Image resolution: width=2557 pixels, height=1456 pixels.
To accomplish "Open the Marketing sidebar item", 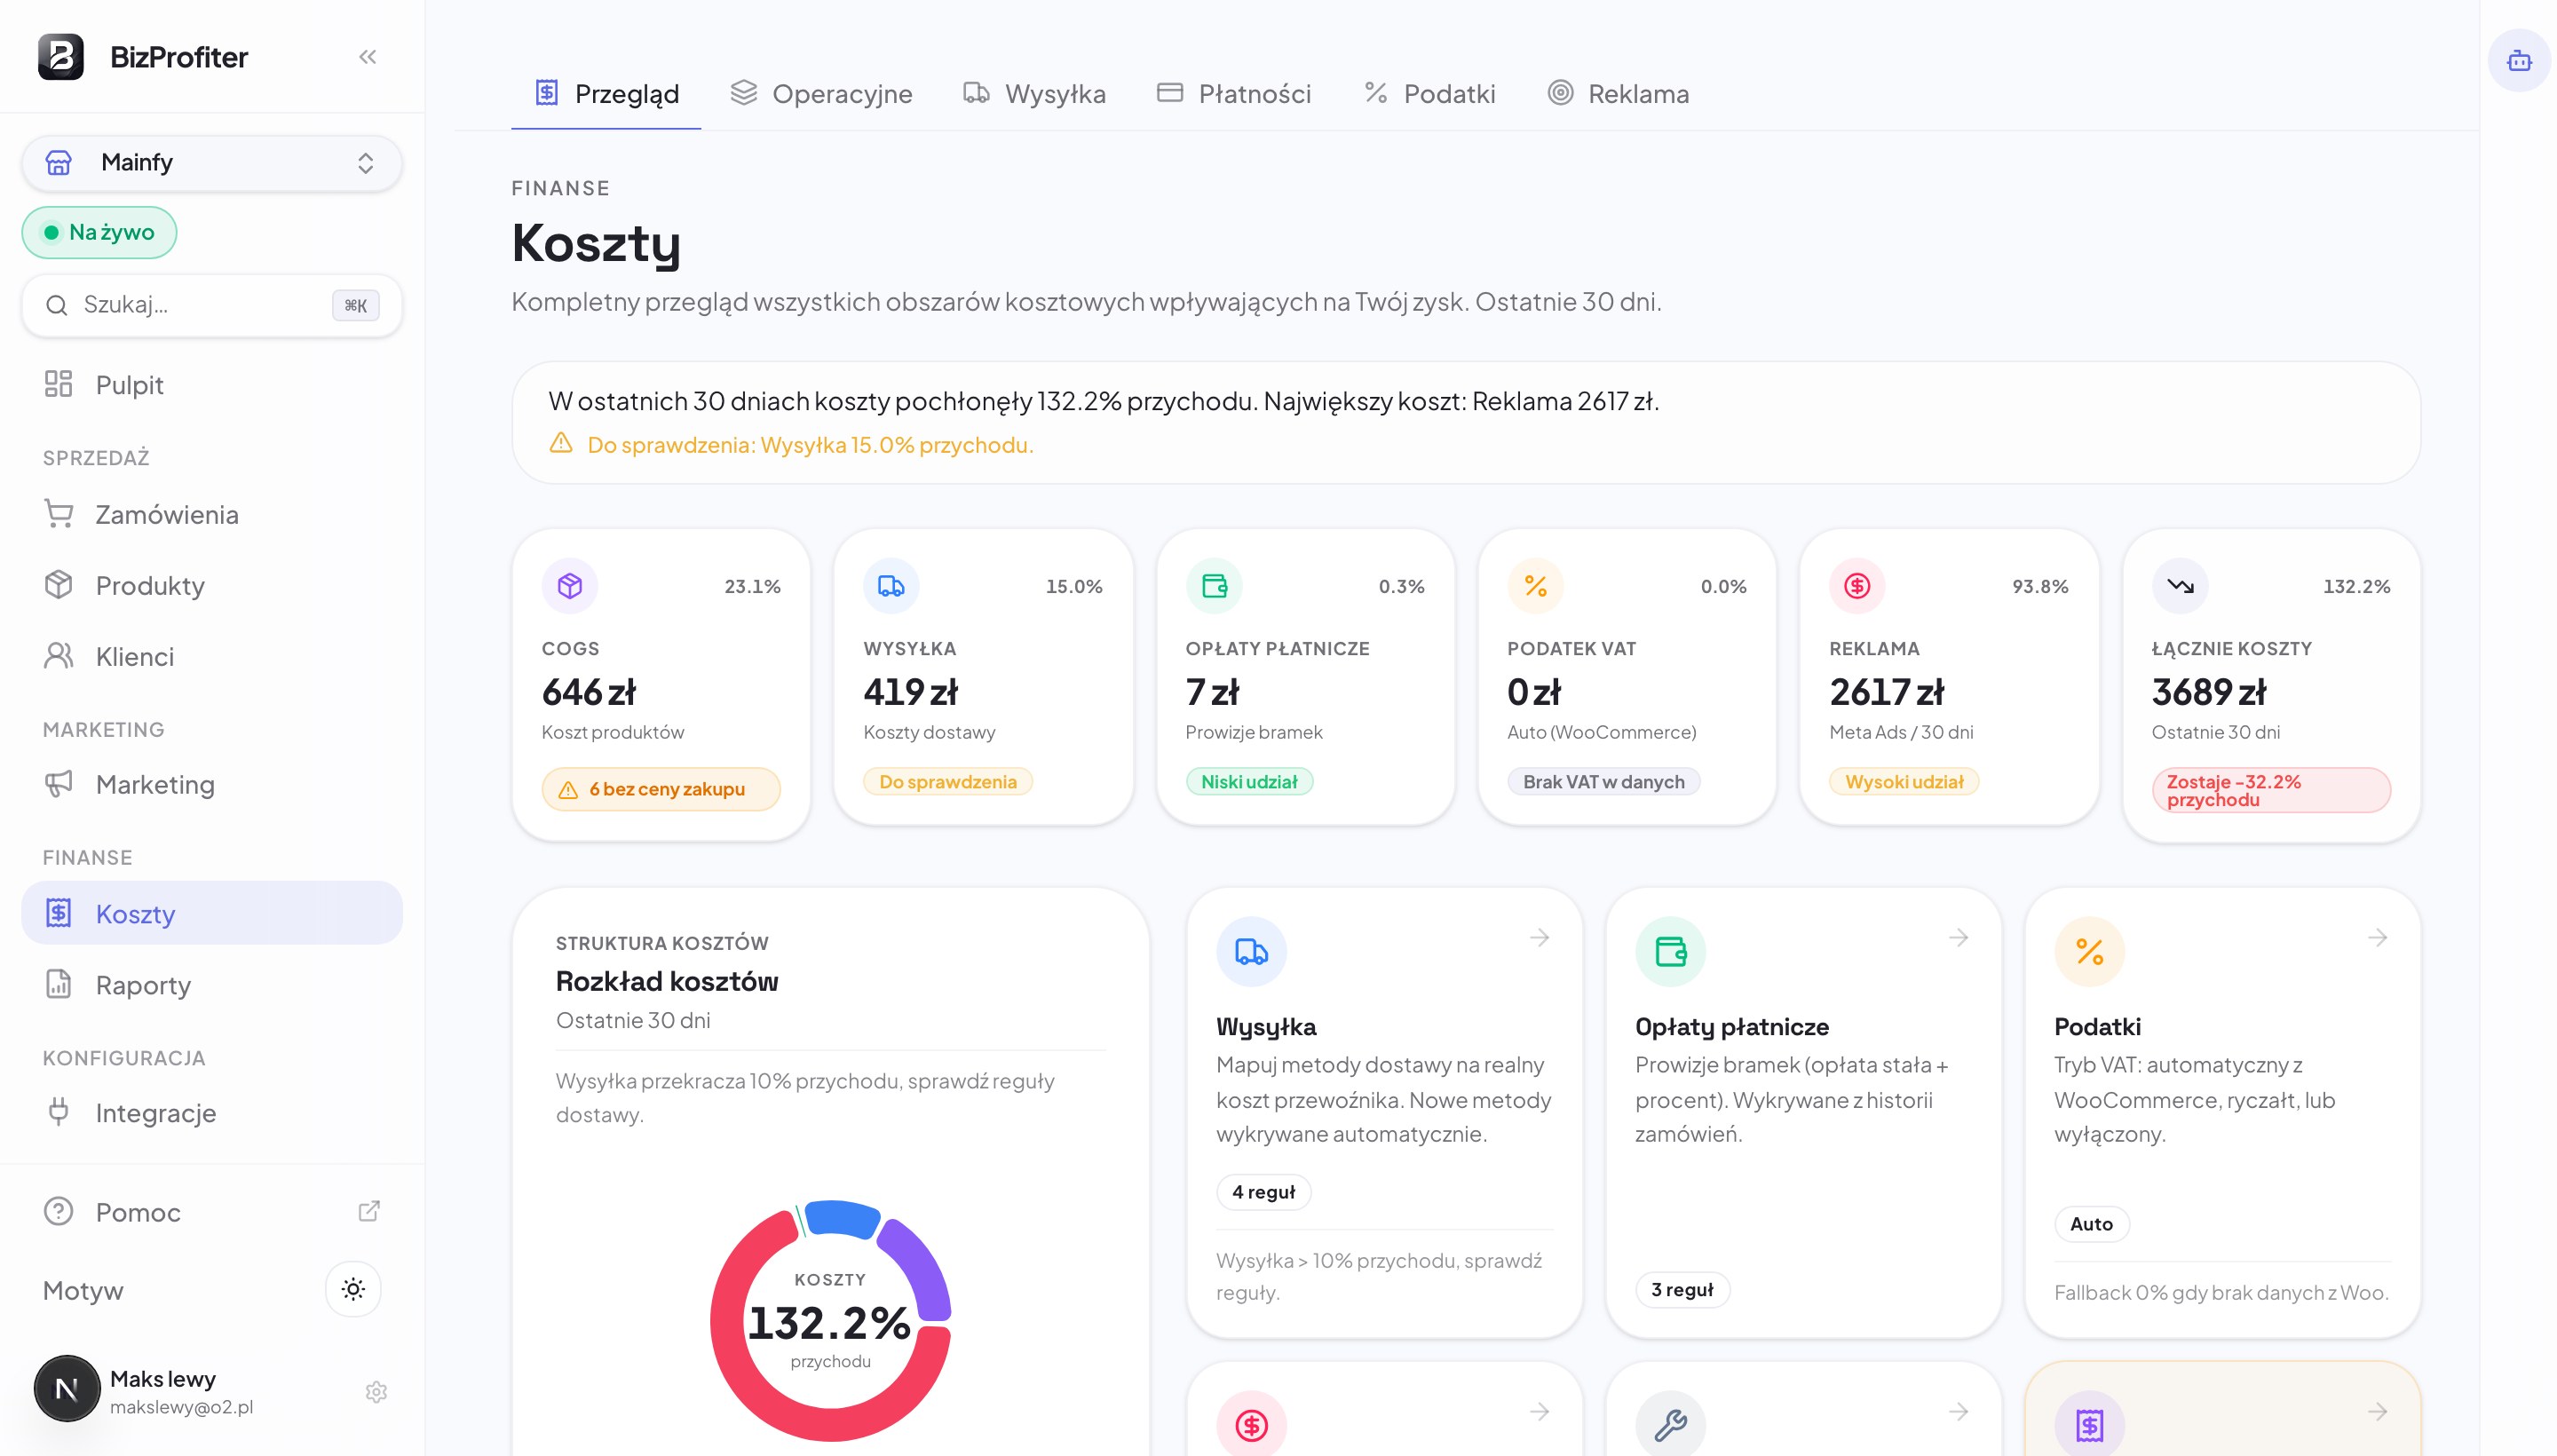I will click(x=212, y=784).
